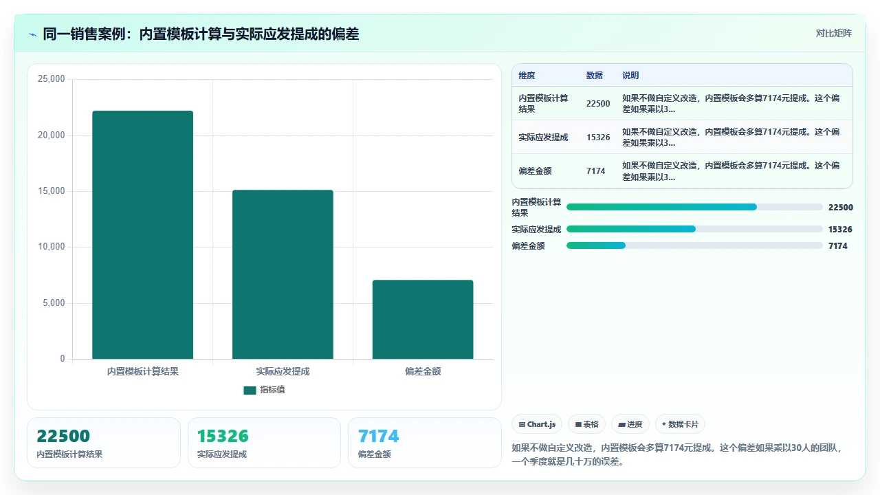
Task: Click the 22500 data card
Action: (104, 443)
